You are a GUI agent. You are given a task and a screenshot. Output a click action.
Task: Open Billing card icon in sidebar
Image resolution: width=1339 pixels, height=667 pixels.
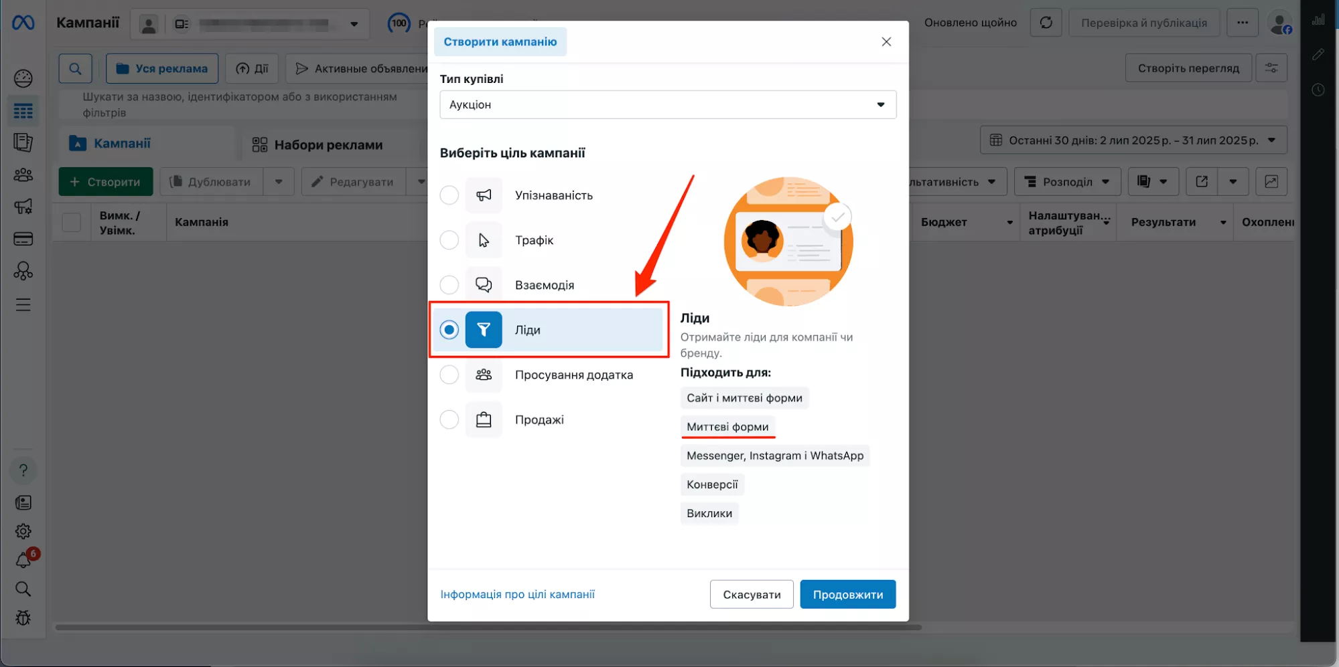click(23, 239)
